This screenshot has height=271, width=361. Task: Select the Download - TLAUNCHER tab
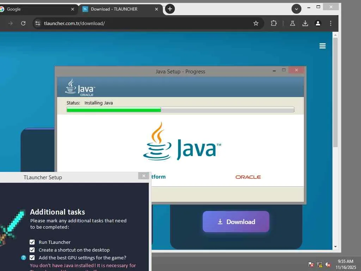tap(121, 9)
